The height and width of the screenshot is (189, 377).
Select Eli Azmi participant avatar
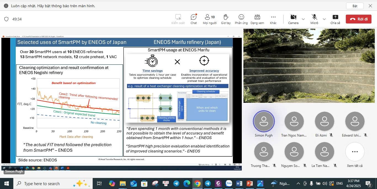[x=324, y=122]
